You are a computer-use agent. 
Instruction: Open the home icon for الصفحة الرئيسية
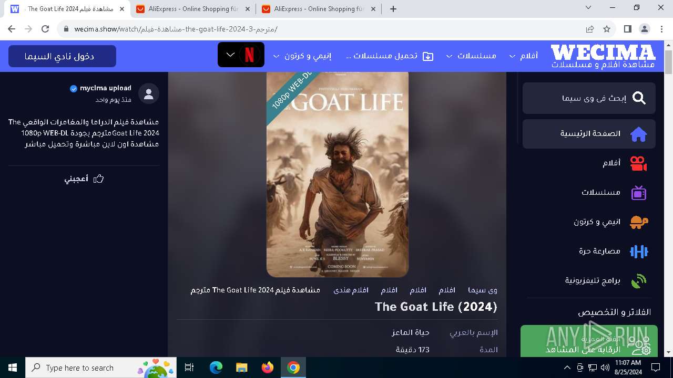[639, 134]
